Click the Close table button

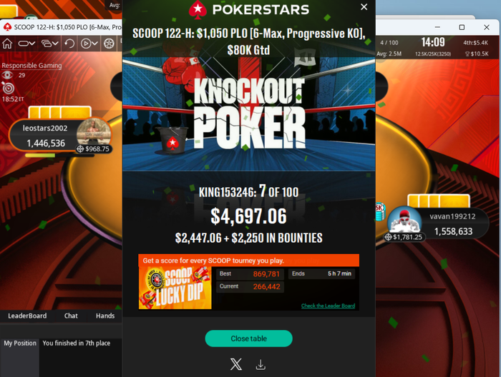click(248, 338)
